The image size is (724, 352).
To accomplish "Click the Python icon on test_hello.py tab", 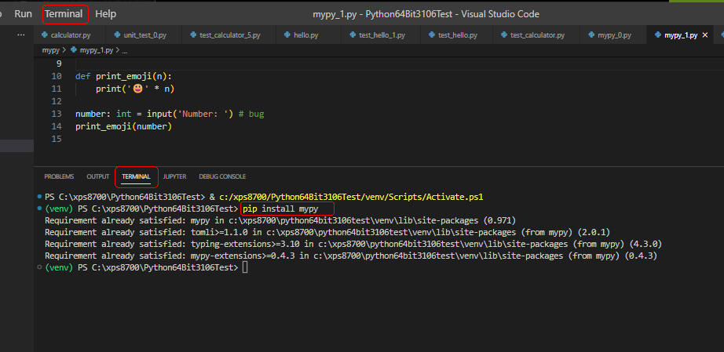I will tap(432, 35).
